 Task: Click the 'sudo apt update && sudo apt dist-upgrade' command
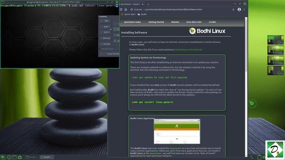click(159, 77)
